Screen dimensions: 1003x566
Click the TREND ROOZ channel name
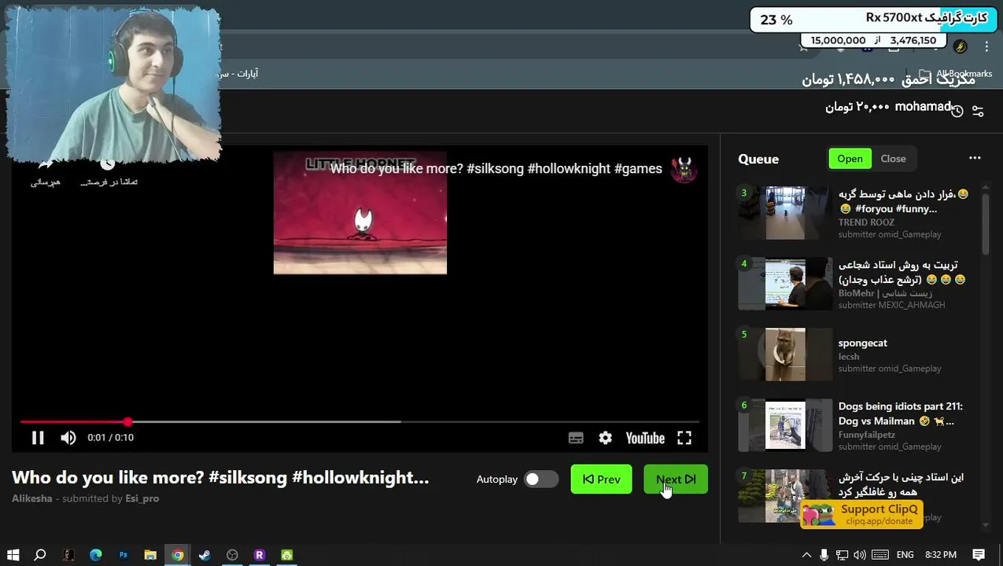click(866, 222)
